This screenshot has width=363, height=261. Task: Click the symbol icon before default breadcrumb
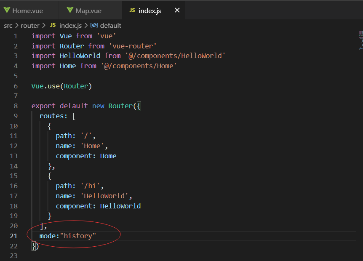pyautogui.click(x=94, y=25)
